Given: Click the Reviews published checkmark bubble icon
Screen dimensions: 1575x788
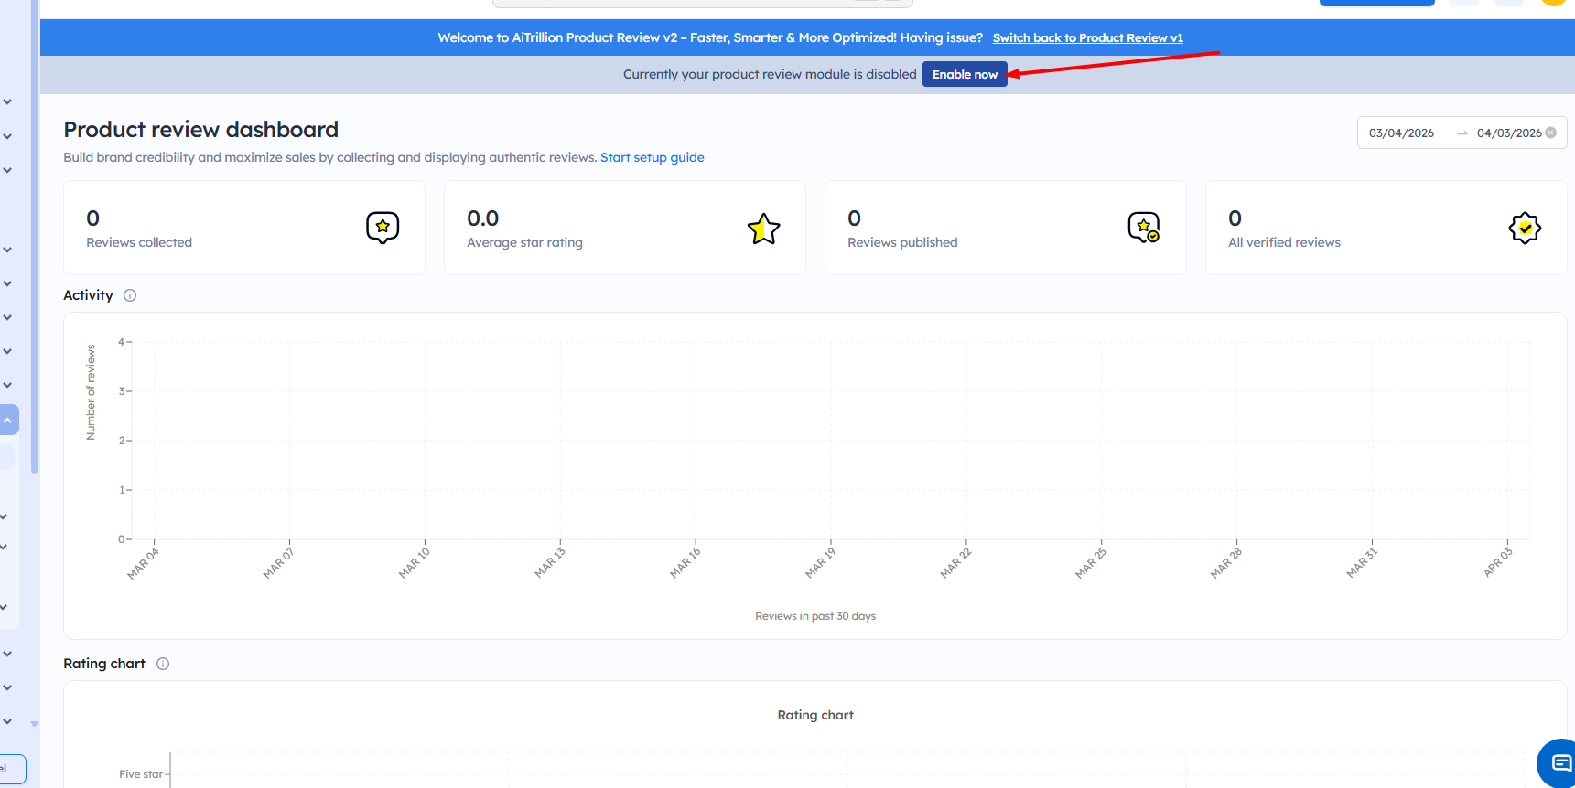Looking at the screenshot, I should (1144, 227).
